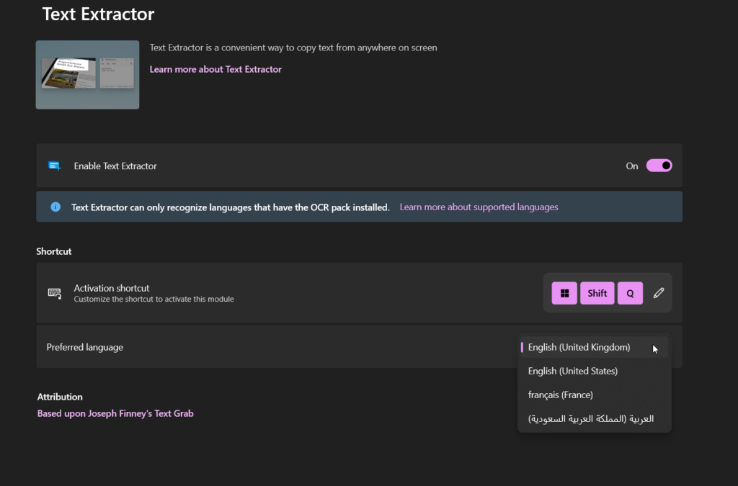Edit the activation shortcut with pencil icon
Screen dimensions: 738x486
pos(659,293)
